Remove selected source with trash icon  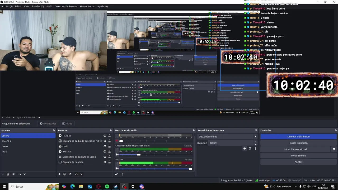point(64,174)
